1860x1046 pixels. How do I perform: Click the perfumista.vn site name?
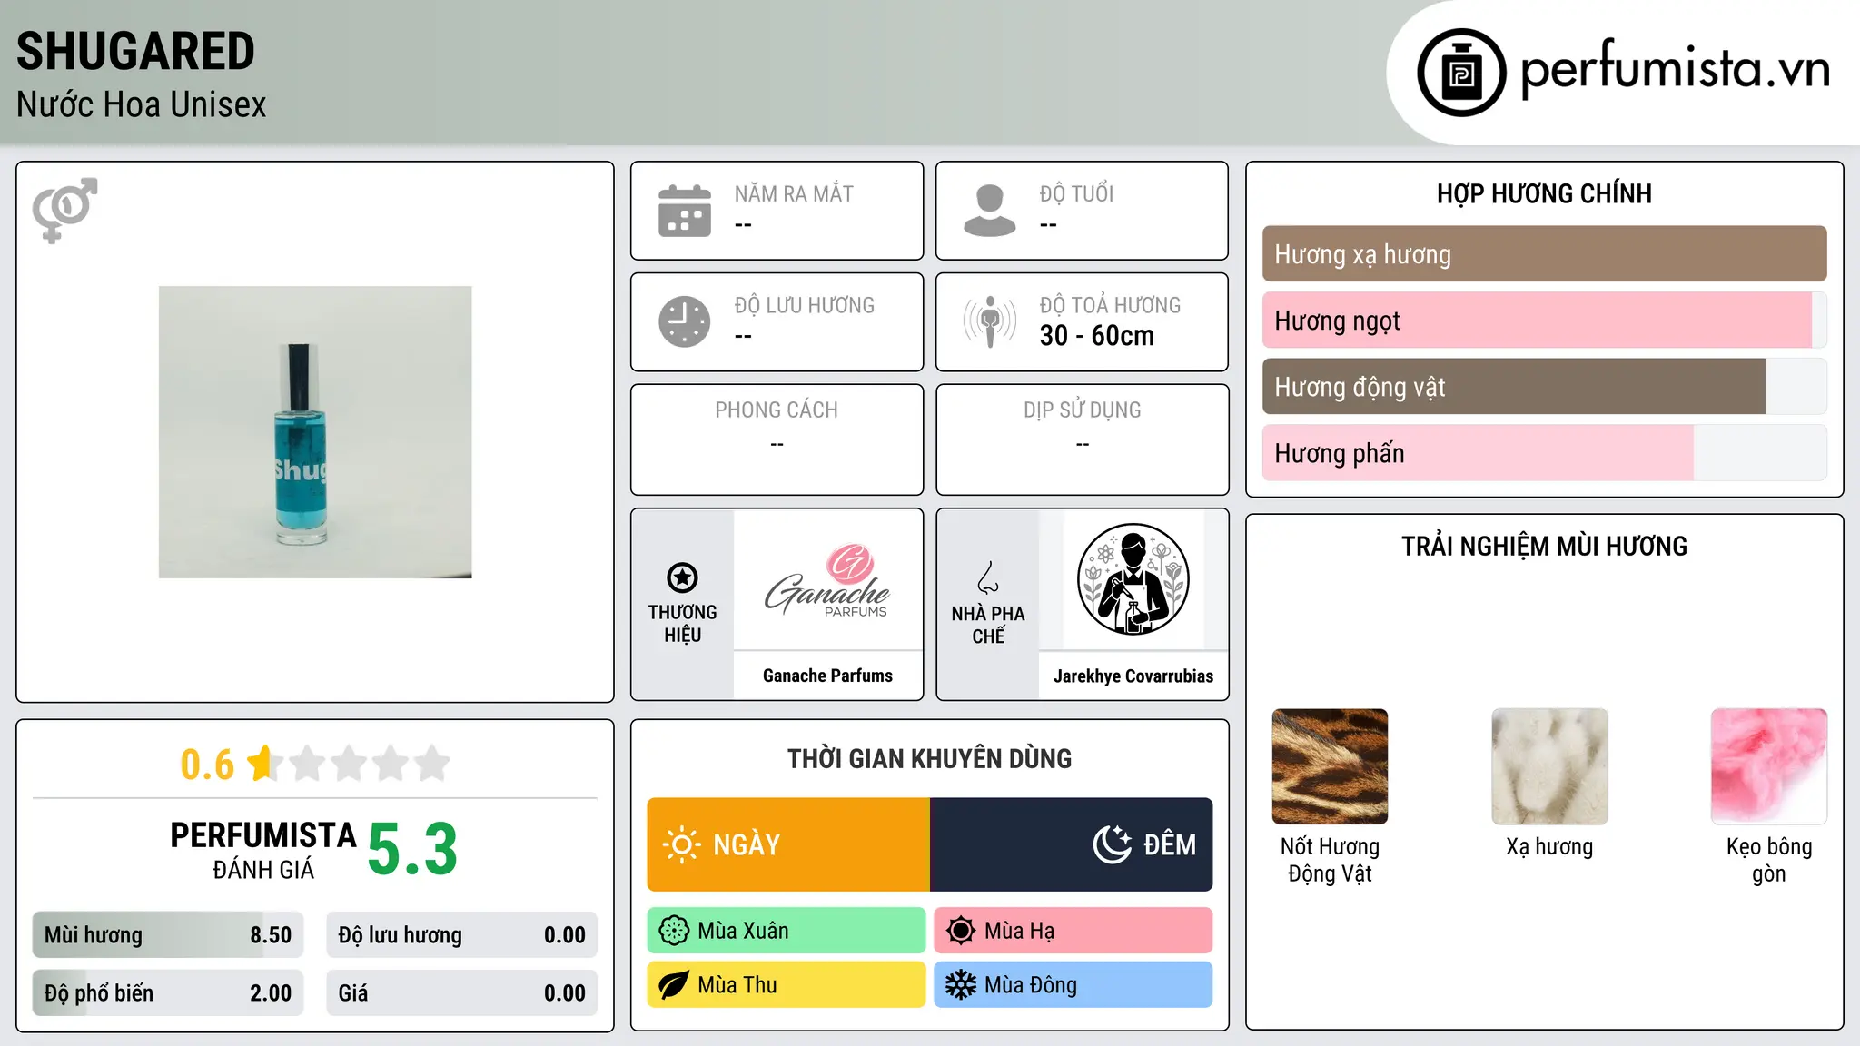coord(1676,69)
